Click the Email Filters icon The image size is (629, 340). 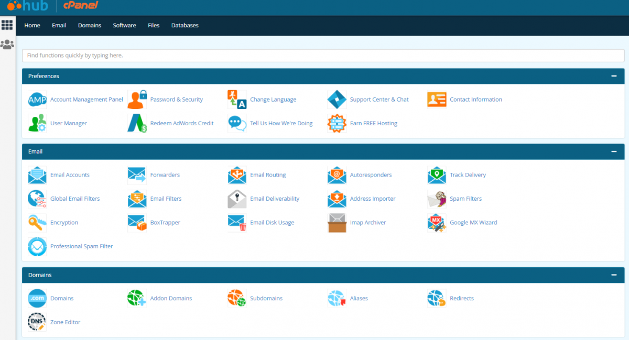[137, 199]
